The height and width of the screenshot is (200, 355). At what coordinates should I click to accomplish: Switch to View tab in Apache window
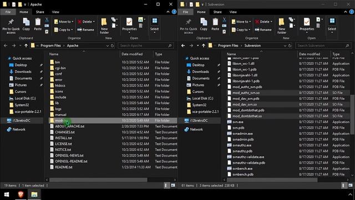click(55, 12)
